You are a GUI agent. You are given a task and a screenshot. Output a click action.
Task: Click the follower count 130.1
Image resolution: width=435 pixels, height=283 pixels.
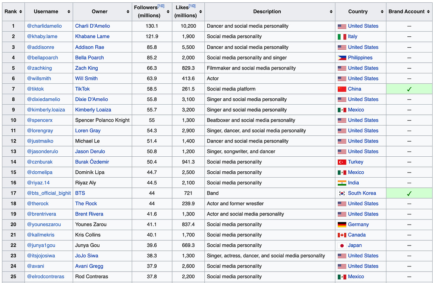(x=152, y=26)
